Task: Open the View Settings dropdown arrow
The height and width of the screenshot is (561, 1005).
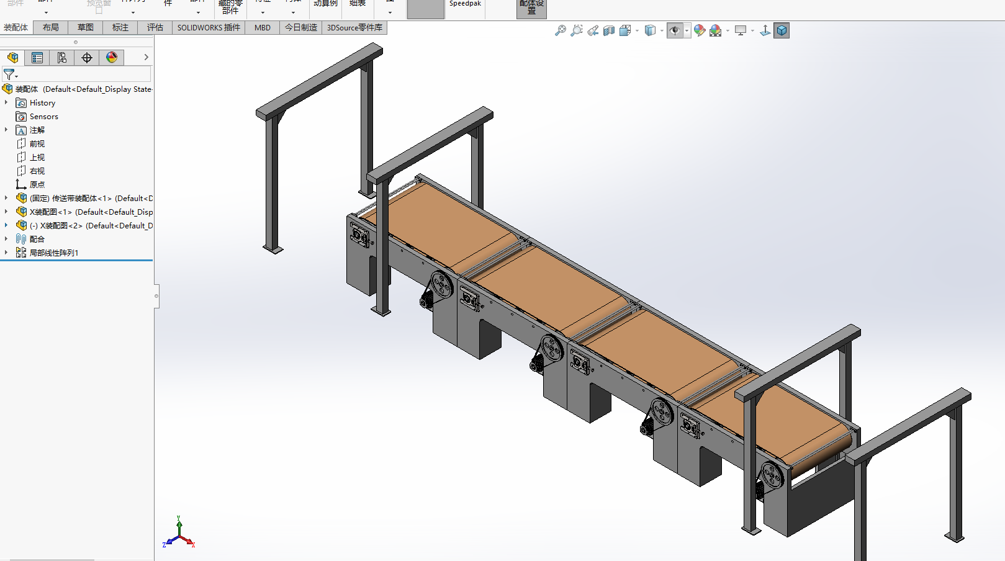Action: click(752, 30)
